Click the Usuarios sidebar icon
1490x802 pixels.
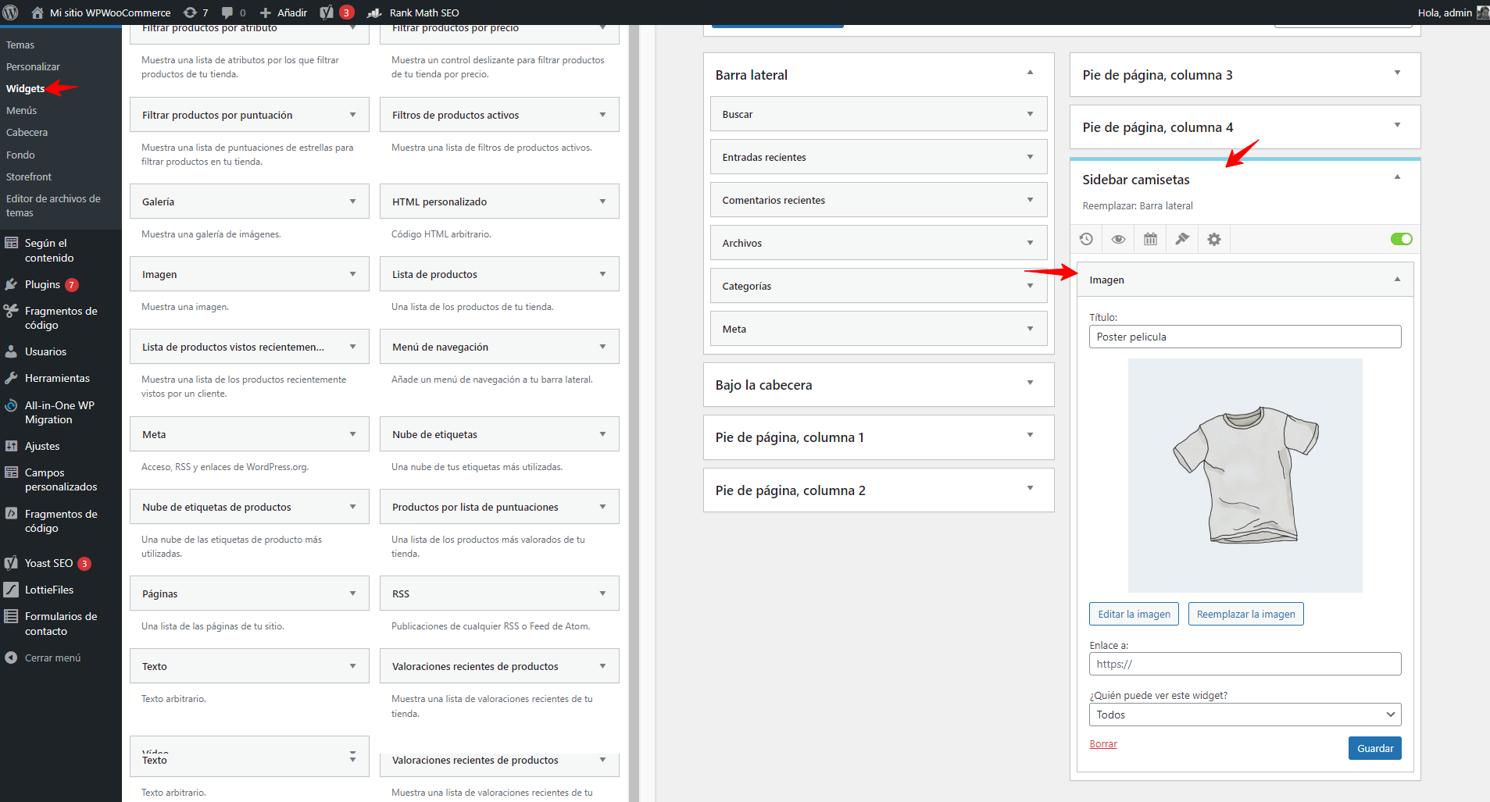coord(11,351)
